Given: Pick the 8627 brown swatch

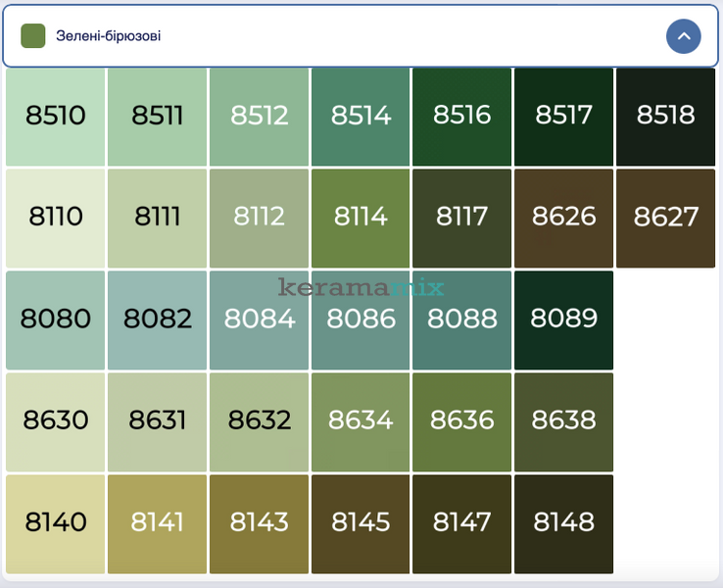Looking at the screenshot, I should pyautogui.click(x=666, y=219).
